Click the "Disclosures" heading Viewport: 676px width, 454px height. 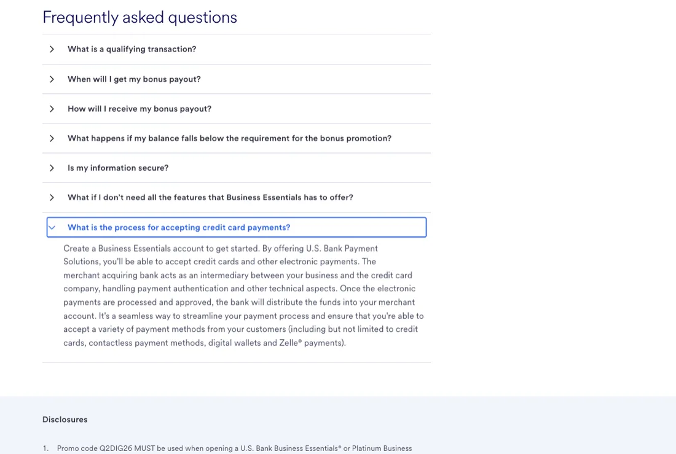coord(65,420)
